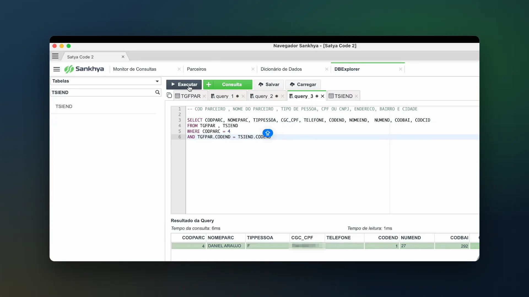Close the DBExplorer tab

[400, 69]
